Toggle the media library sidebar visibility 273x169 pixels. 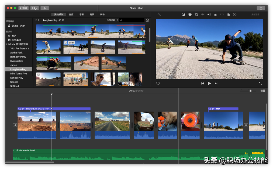[x=37, y=20]
